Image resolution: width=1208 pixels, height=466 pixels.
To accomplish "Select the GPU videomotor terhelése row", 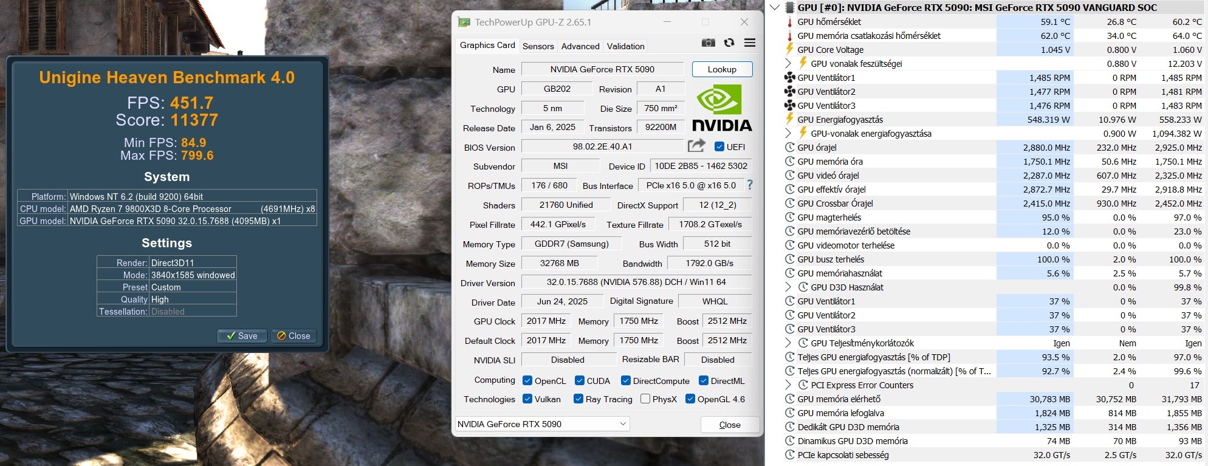I will [993, 245].
